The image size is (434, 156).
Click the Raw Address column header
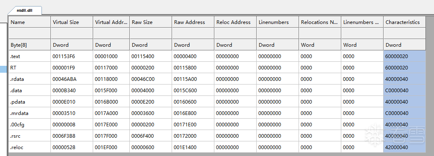193,22
